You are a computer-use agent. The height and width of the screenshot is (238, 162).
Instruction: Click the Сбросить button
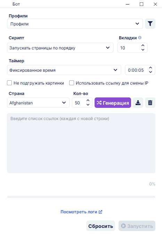point(100,226)
